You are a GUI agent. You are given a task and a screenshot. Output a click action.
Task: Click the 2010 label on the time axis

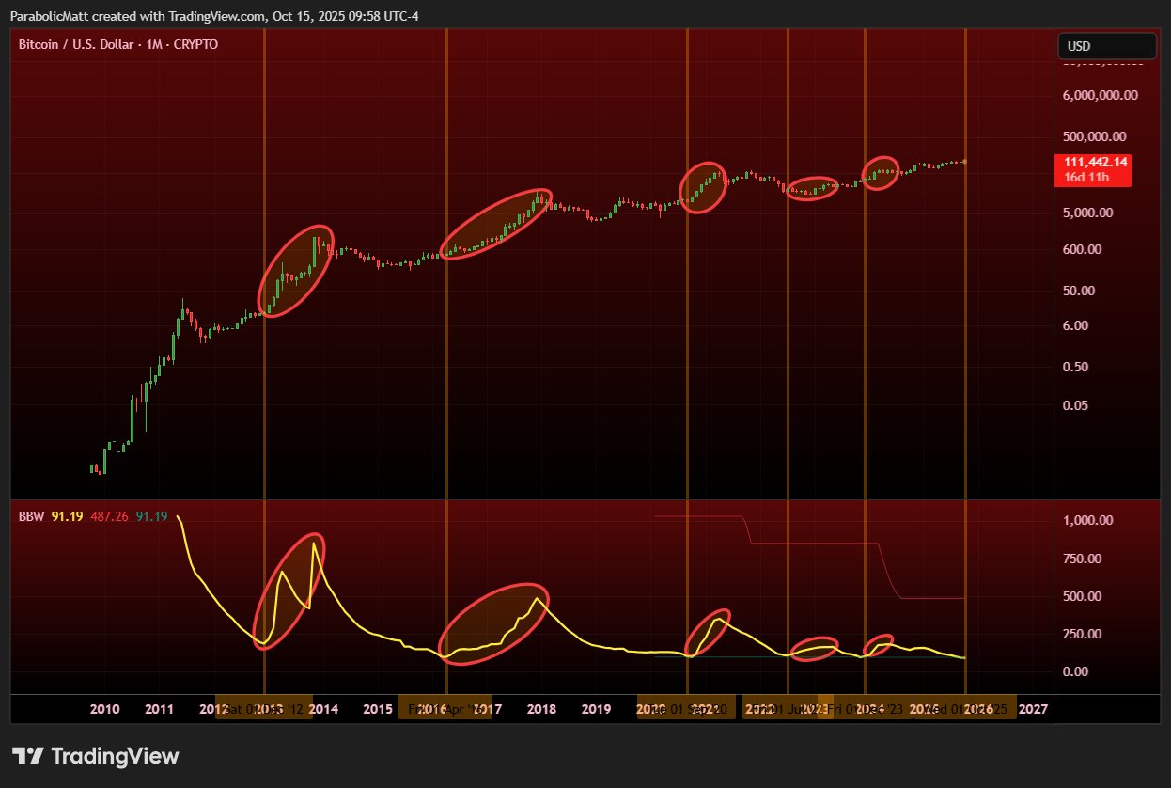pos(104,709)
